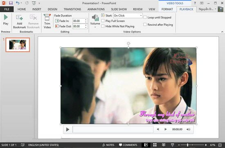Fit slide to current window
225x148 pixels.
pyautogui.click(x=220, y=145)
